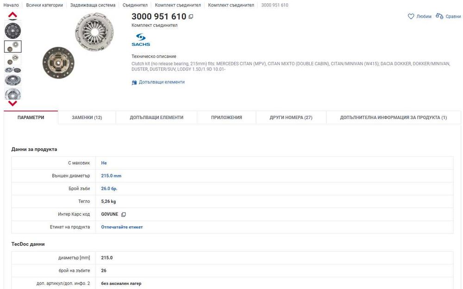Open ДОПЪЛНИТЕЛНА ИНФОРМАЦИЯ ЗА ПРОДУКТА tab

393,117
